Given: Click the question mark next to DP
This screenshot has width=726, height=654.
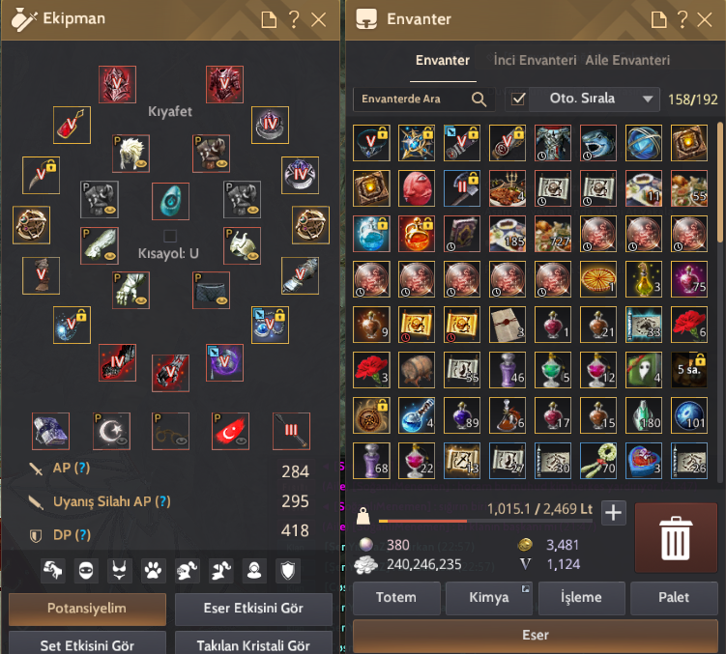Looking at the screenshot, I should (83, 534).
